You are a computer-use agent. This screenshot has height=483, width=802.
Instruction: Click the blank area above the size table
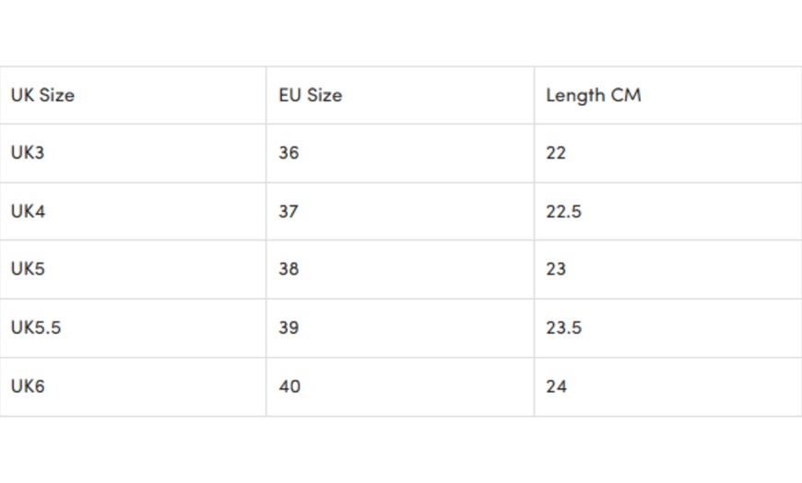point(401,32)
